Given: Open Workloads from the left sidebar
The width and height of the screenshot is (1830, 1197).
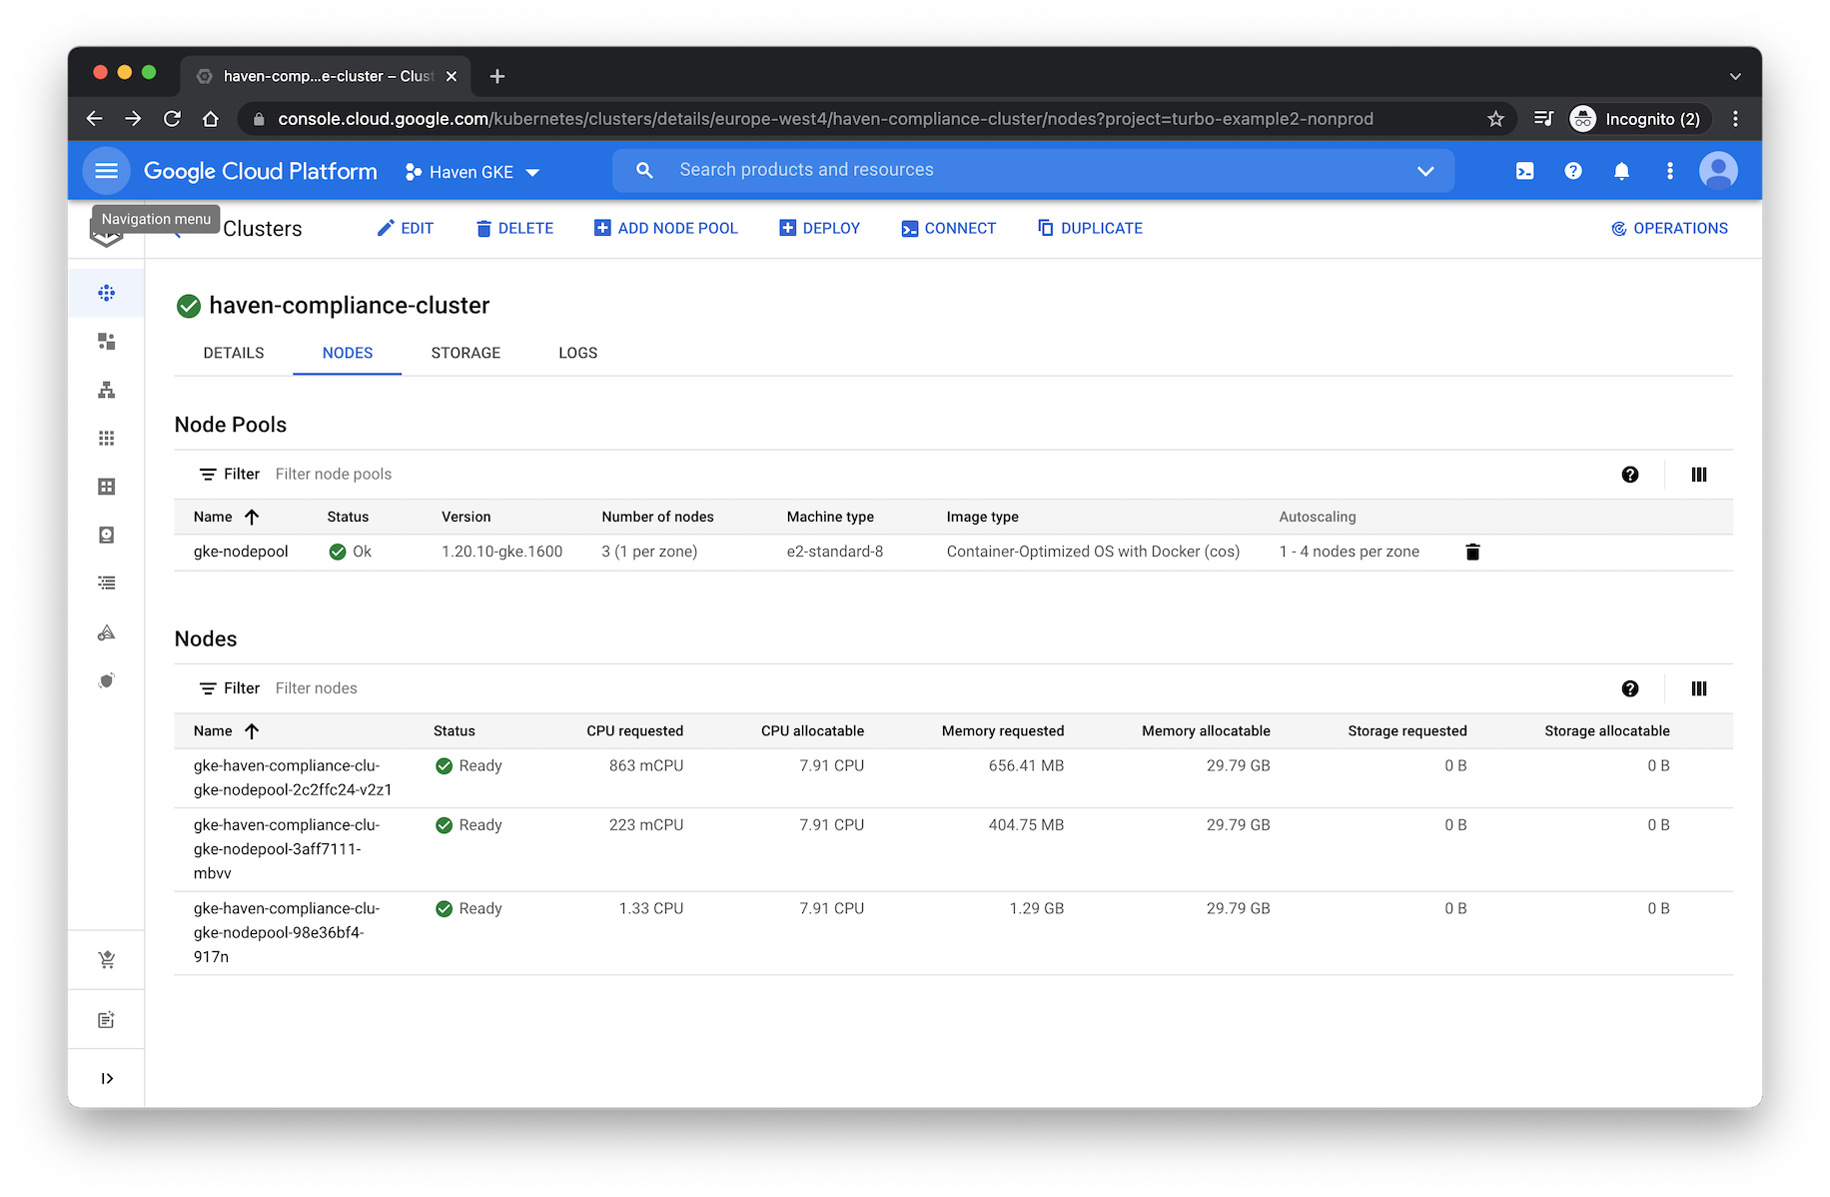Looking at the screenshot, I should click(x=106, y=341).
